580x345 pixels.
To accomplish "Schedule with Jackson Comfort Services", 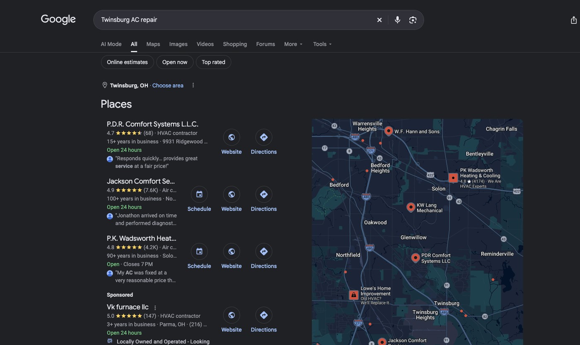I will click(199, 194).
